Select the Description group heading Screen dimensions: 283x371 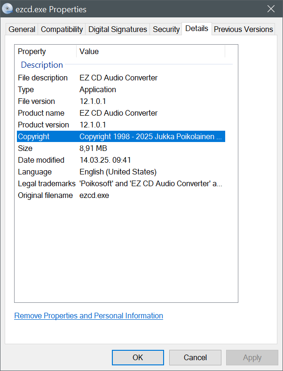pyautogui.click(x=42, y=64)
